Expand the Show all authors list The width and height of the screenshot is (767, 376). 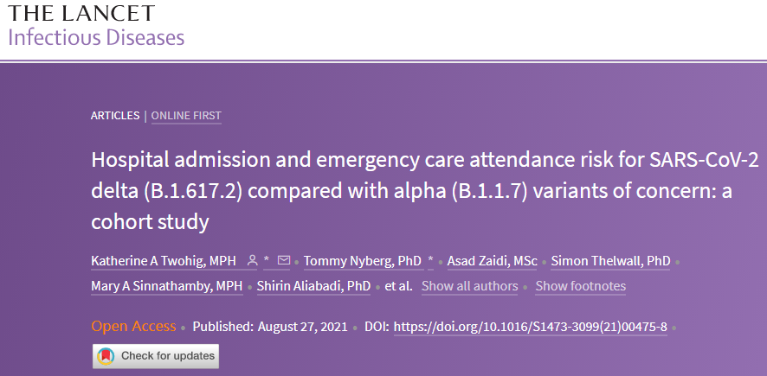click(469, 286)
